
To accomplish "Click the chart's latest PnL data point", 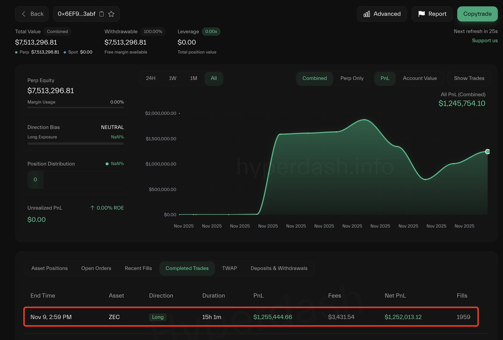I will click(487, 151).
